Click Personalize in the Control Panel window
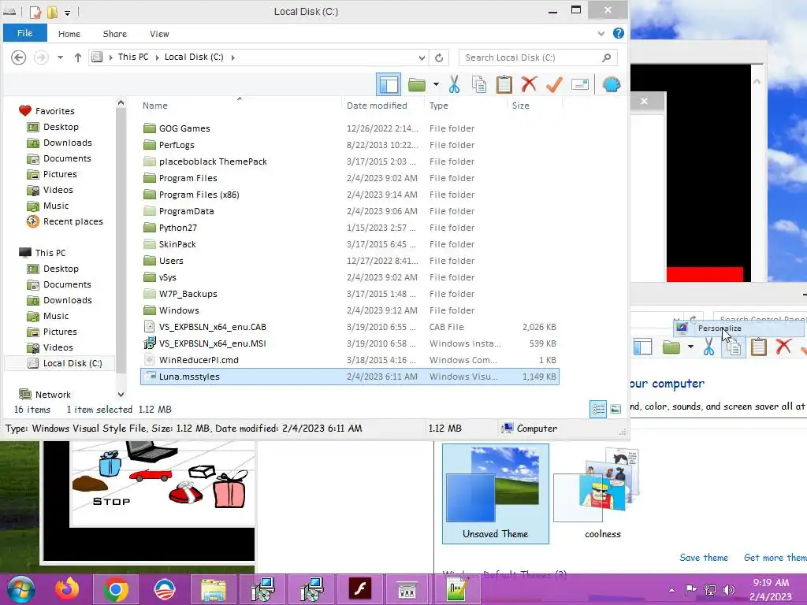This screenshot has height=605, width=807. (720, 328)
